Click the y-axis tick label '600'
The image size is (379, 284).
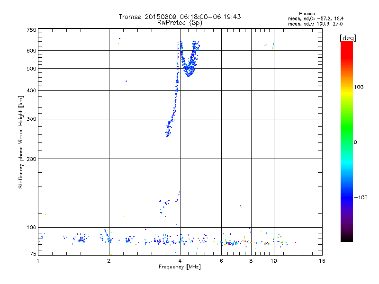[31, 51]
